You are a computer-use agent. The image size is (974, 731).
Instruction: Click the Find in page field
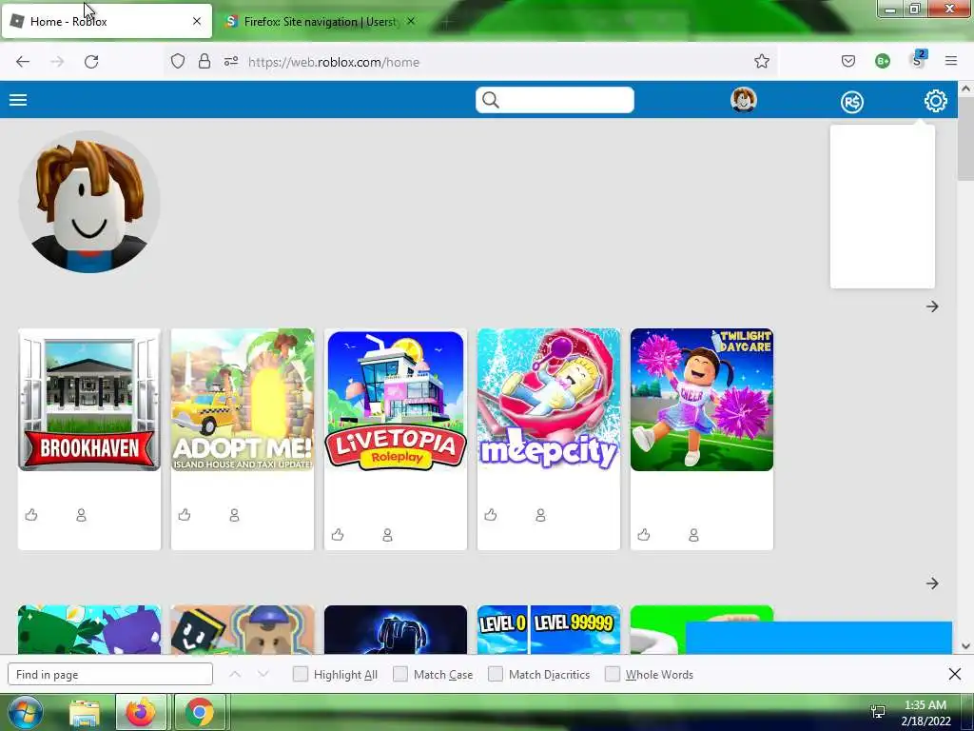point(110,675)
